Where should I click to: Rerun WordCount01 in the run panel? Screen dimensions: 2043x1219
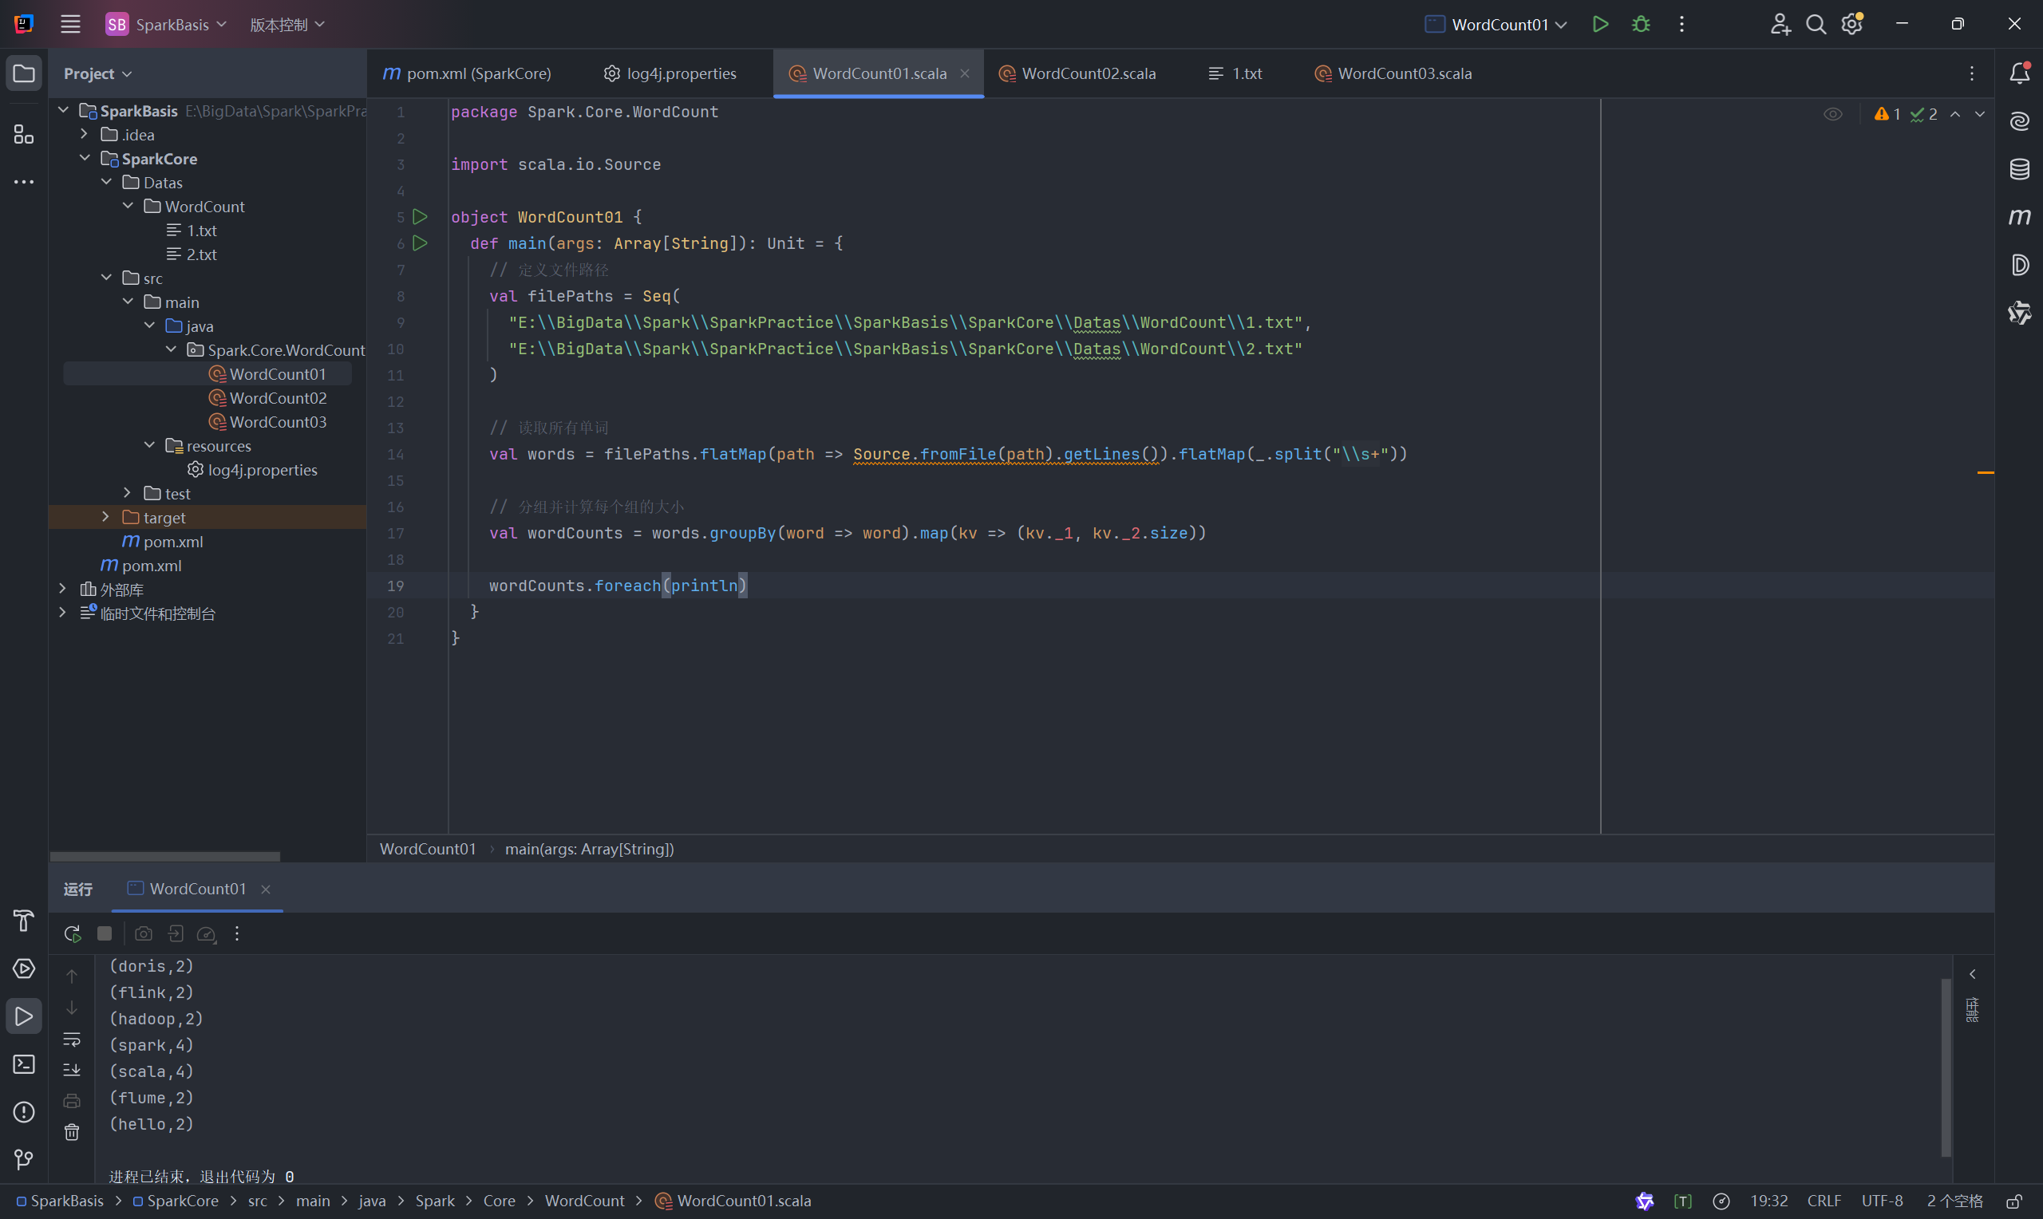point(73,933)
